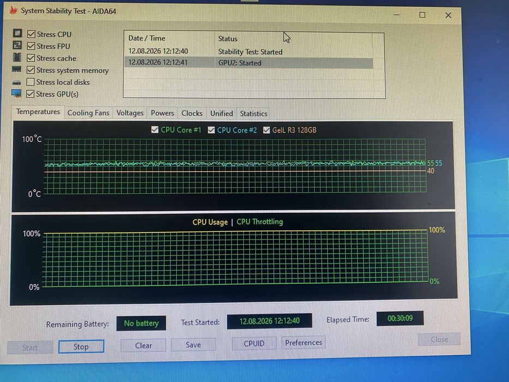
Task: Save the test results
Action: (x=193, y=345)
